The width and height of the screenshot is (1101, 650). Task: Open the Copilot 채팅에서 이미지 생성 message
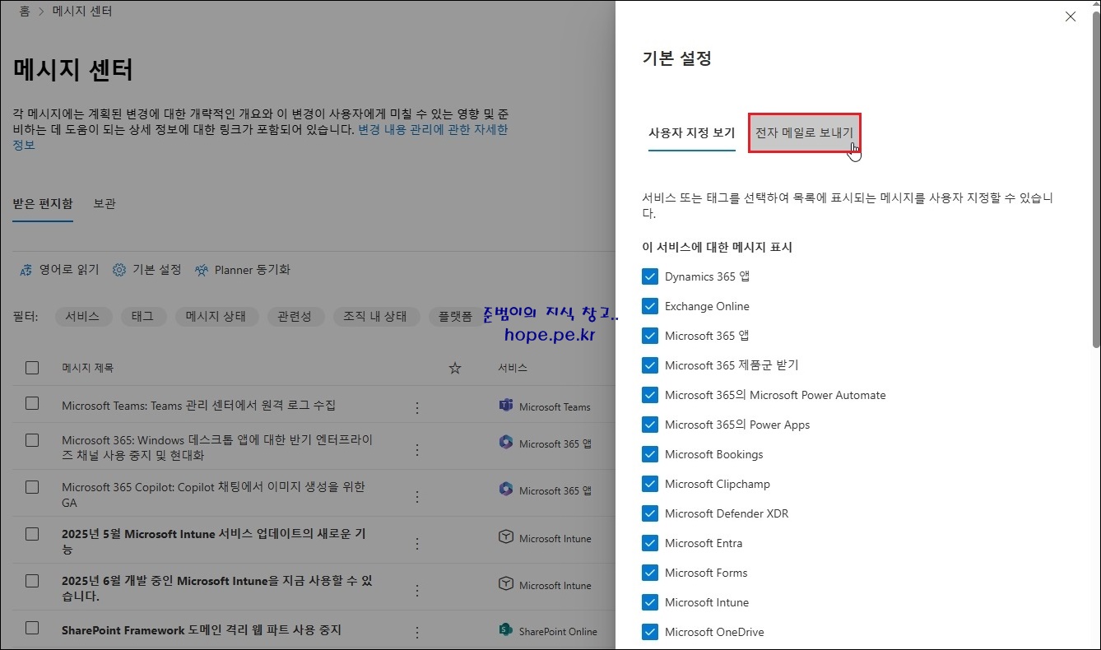point(213,494)
